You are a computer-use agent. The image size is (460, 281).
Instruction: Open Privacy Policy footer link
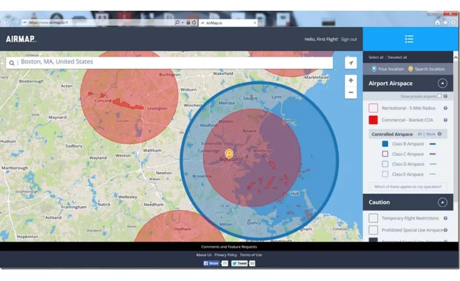click(225, 255)
